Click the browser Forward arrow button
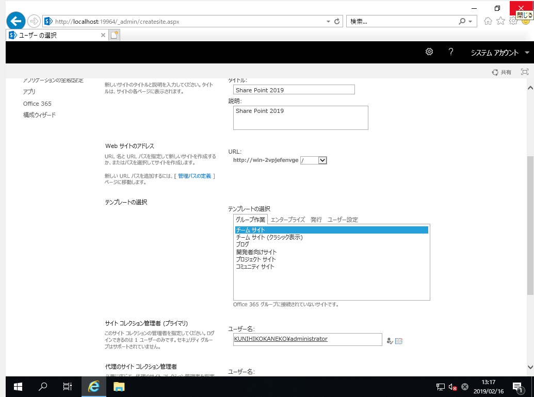Viewport: 534px width, 397px height. pos(34,21)
